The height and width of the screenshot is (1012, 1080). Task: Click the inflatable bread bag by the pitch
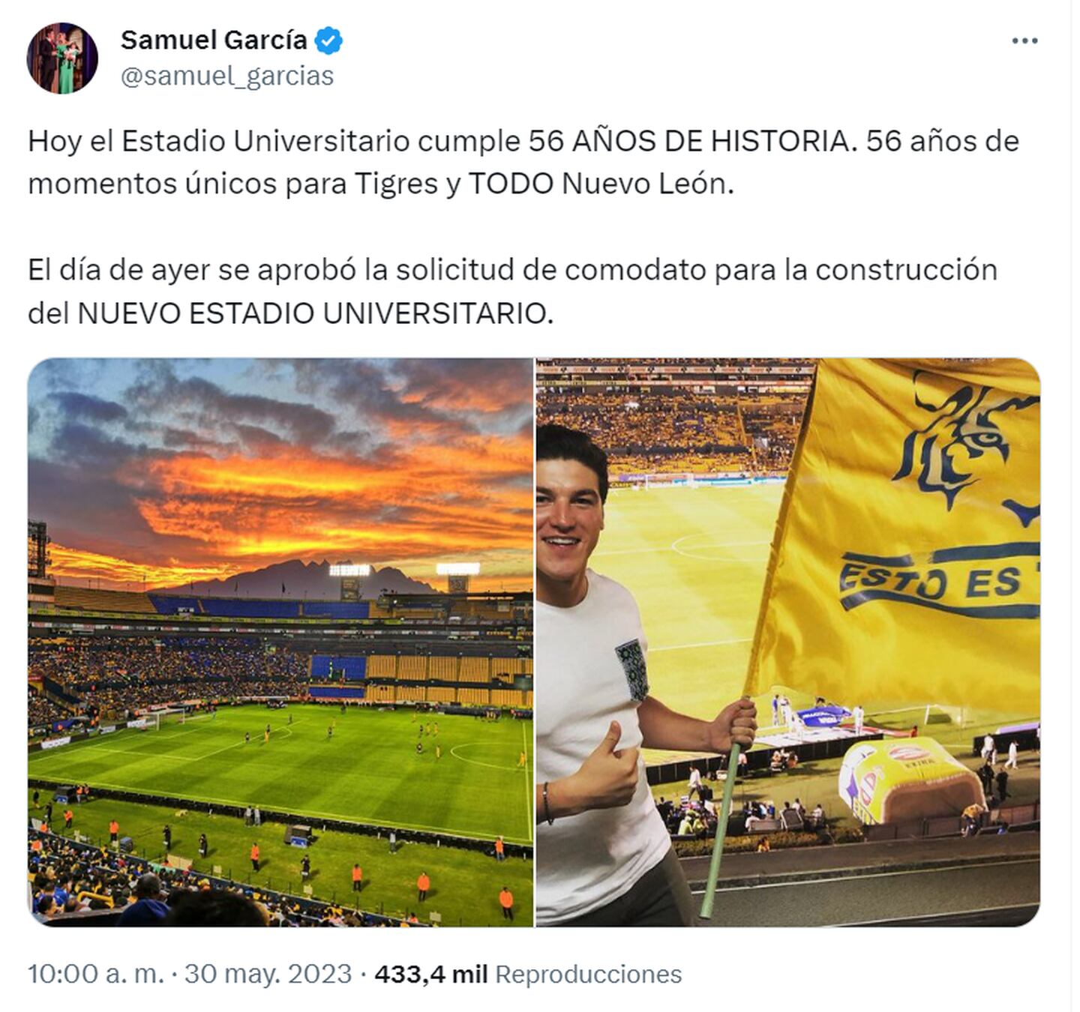pyautogui.click(x=907, y=780)
